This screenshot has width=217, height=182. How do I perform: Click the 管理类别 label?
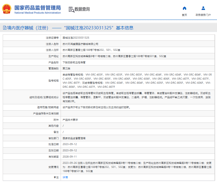pos(53,68)
